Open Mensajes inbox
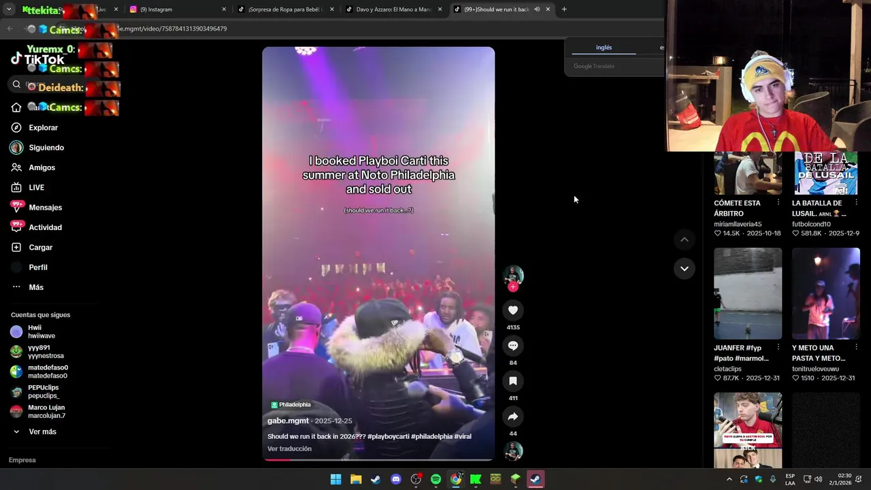The height and width of the screenshot is (490, 871). click(46, 208)
